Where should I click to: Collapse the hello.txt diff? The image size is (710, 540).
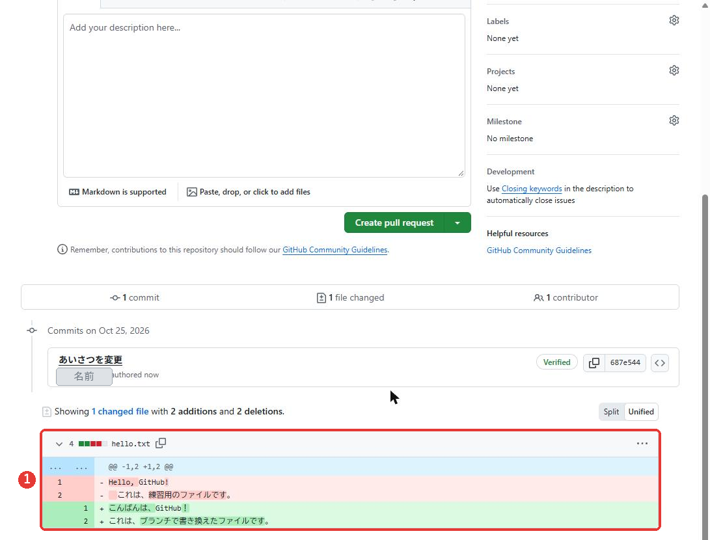[59, 444]
